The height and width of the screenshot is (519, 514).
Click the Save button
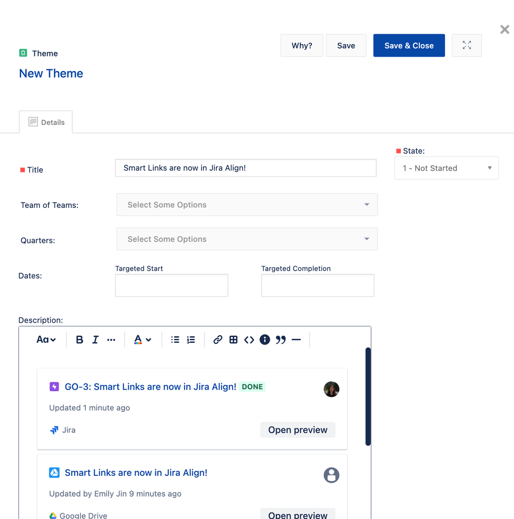click(x=346, y=45)
